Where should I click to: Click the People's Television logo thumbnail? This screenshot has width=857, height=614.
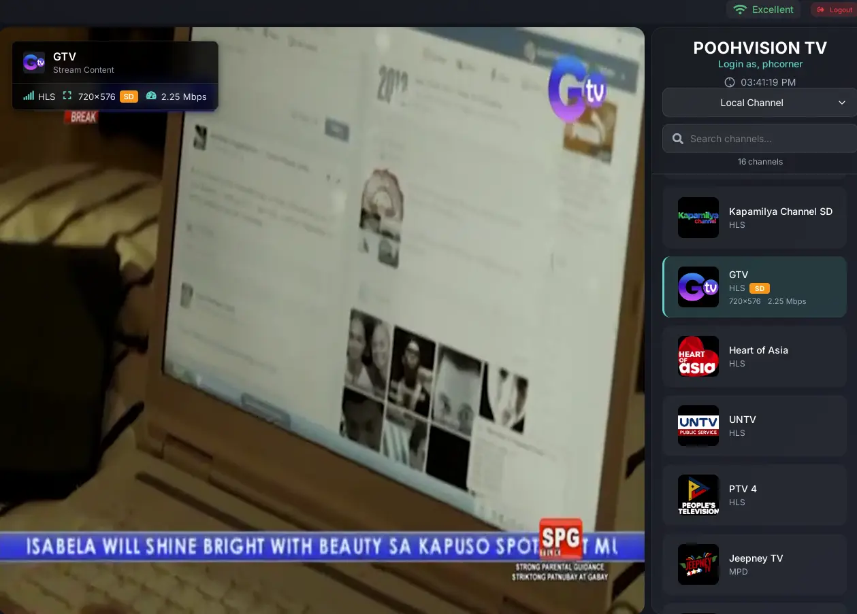tap(698, 495)
